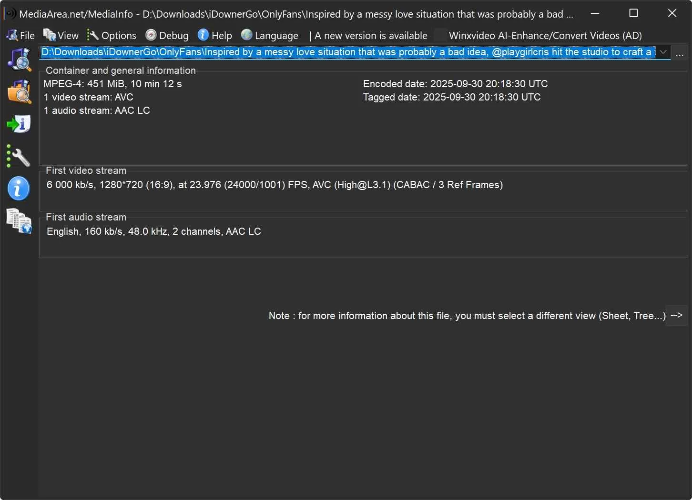This screenshot has width=692, height=500.
Task: Open the View menu
Action: pyautogui.click(x=61, y=36)
